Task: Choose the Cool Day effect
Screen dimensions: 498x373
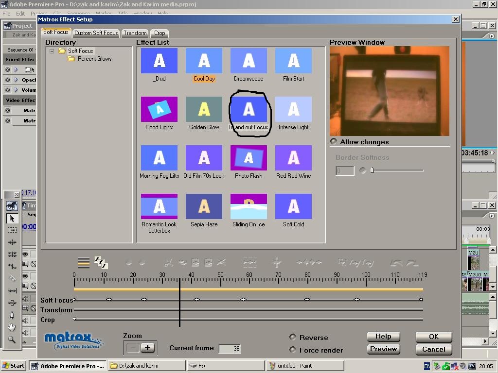Action: point(204,61)
